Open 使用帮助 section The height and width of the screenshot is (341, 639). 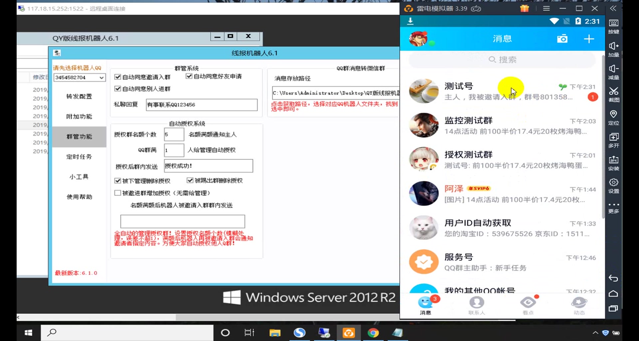(x=79, y=197)
